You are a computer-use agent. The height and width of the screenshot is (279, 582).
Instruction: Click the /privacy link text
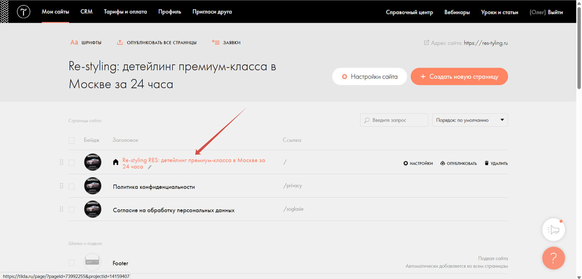pyautogui.click(x=293, y=186)
